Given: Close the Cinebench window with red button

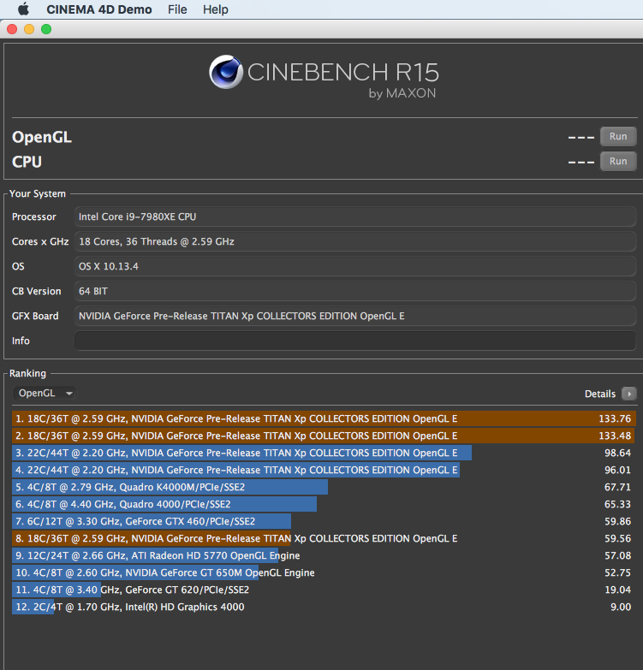Looking at the screenshot, I should 12,29.
